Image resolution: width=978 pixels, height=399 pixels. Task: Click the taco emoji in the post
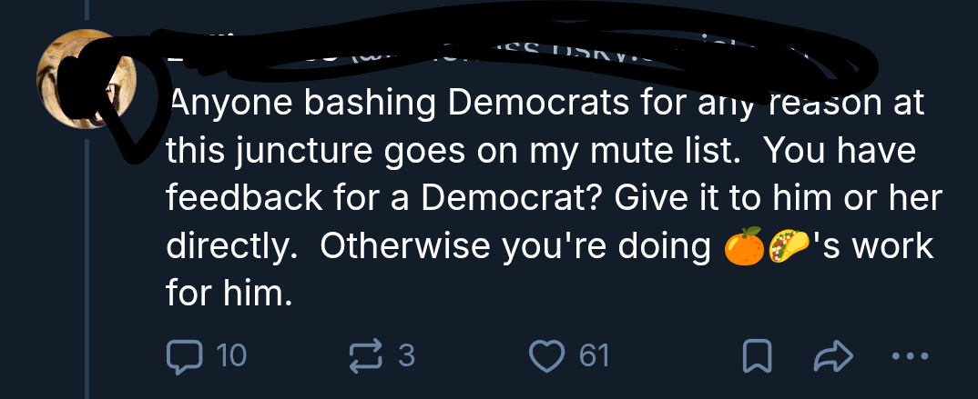coord(788,248)
